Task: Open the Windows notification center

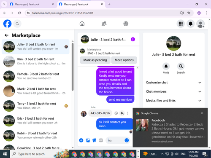Action: 204,154
